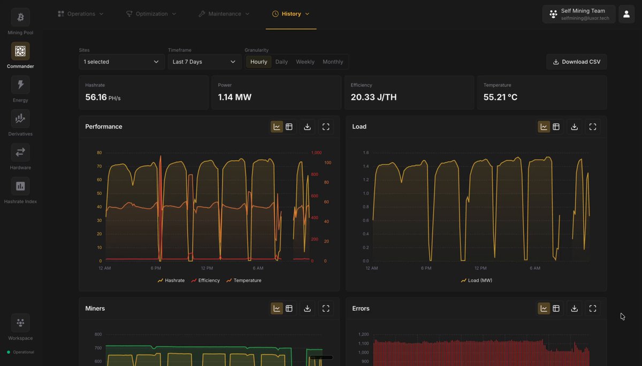The image size is (642, 366).
Task: Toggle the Temperature legend series
Action: coord(244,280)
